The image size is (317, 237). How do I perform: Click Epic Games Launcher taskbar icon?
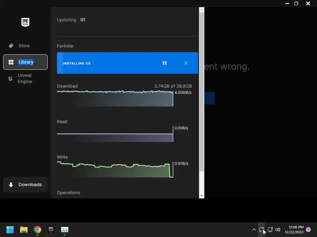(x=51, y=230)
